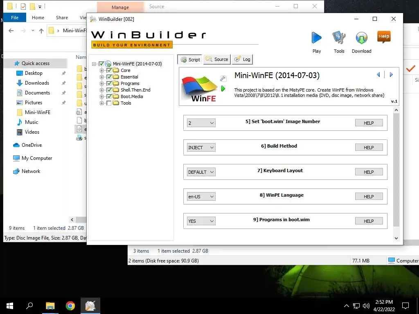This screenshot has height=314, width=419.
Task: Expand the Essential tree node
Action: coord(101,77)
